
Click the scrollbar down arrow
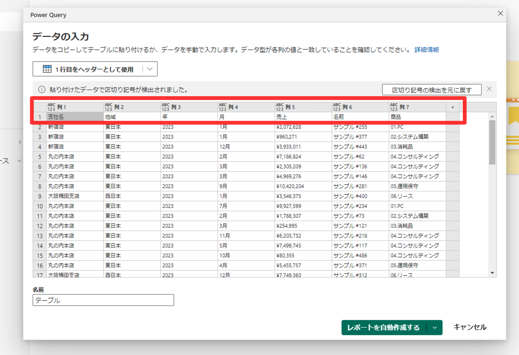pos(492,272)
